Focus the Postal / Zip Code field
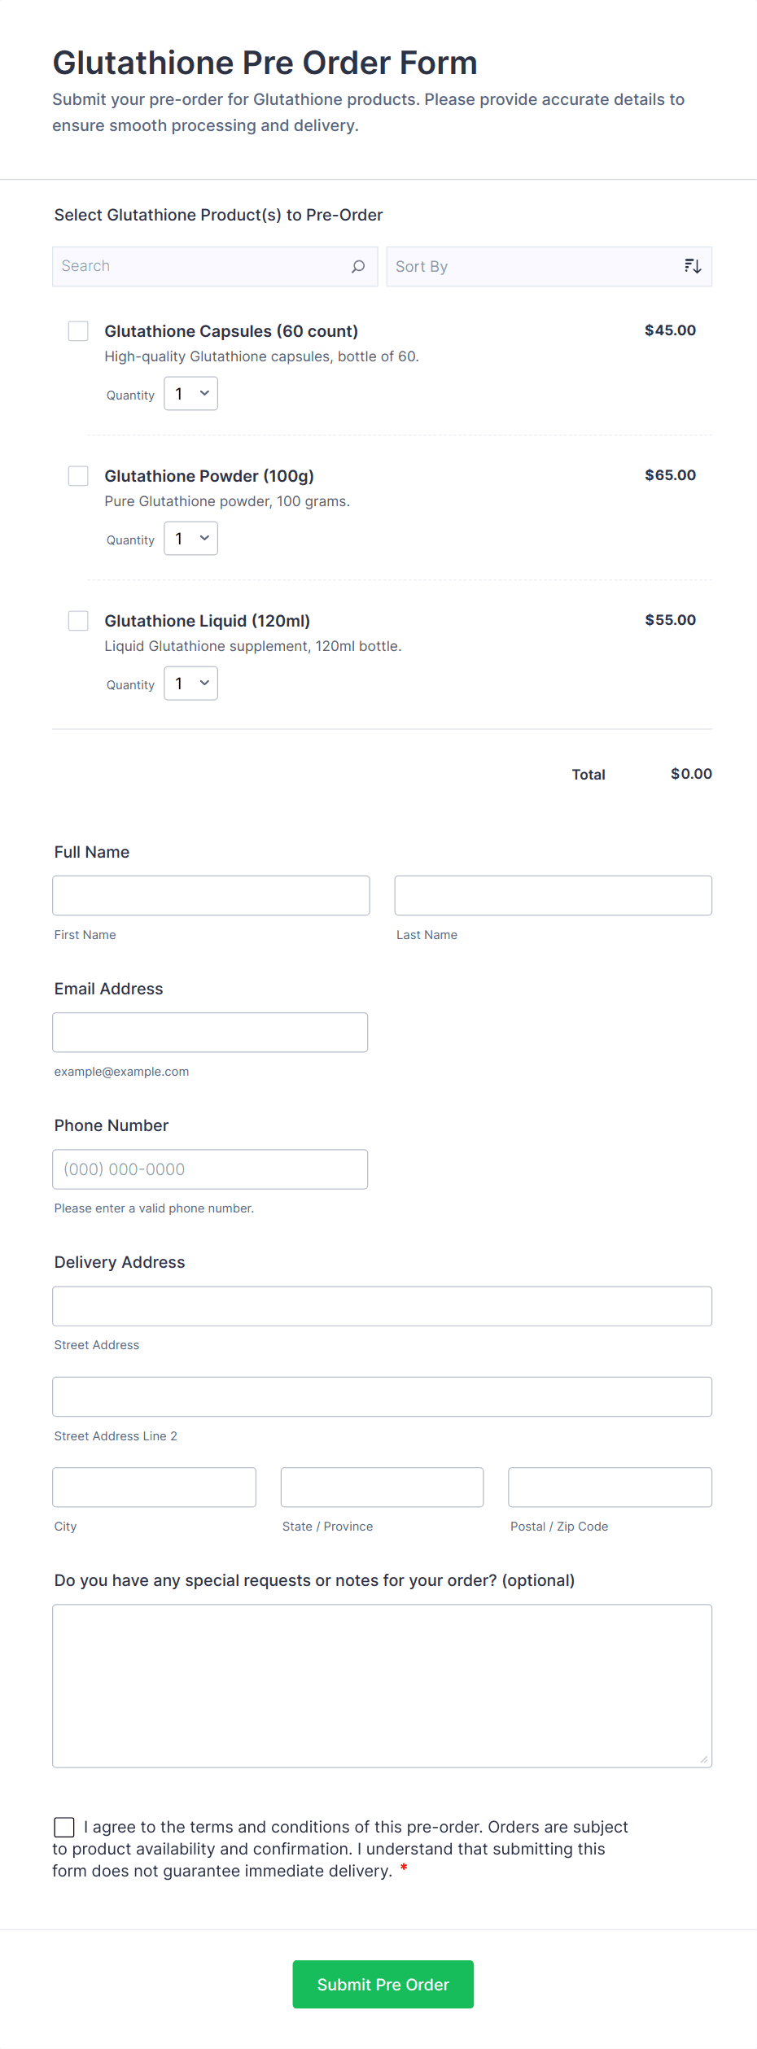The height and width of the screenshot is (2049, 757). point(610,1487)
